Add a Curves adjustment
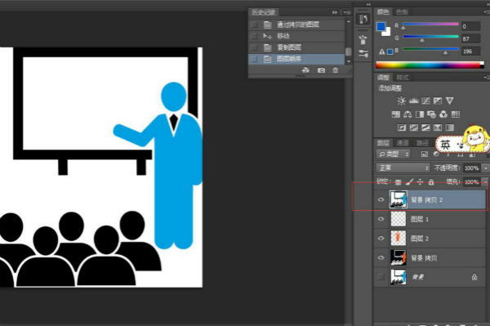The height and width of the screenshot is (326, 490). click(x=425, y=100)
